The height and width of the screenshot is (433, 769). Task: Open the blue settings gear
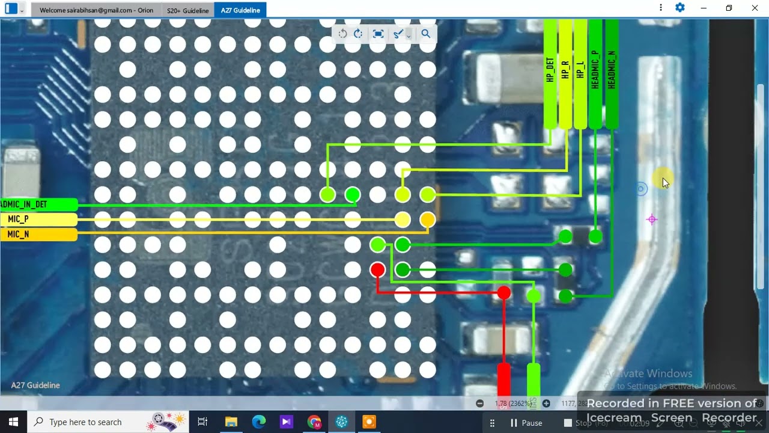pyautogui.click(x=680, y=8)
